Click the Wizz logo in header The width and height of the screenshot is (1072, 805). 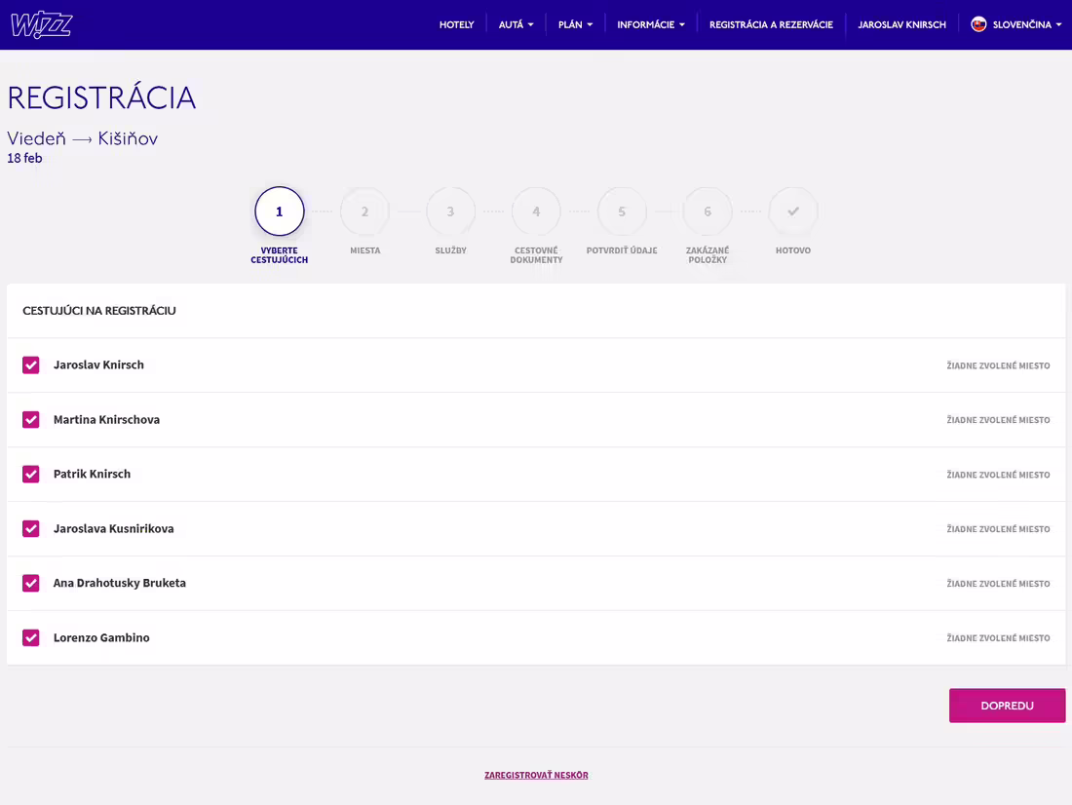[x=42, y=24]
